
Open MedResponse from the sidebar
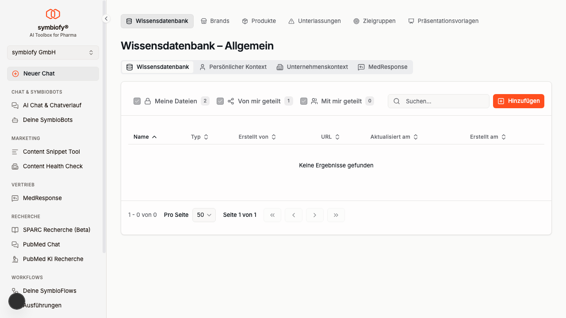pos(42,198)
